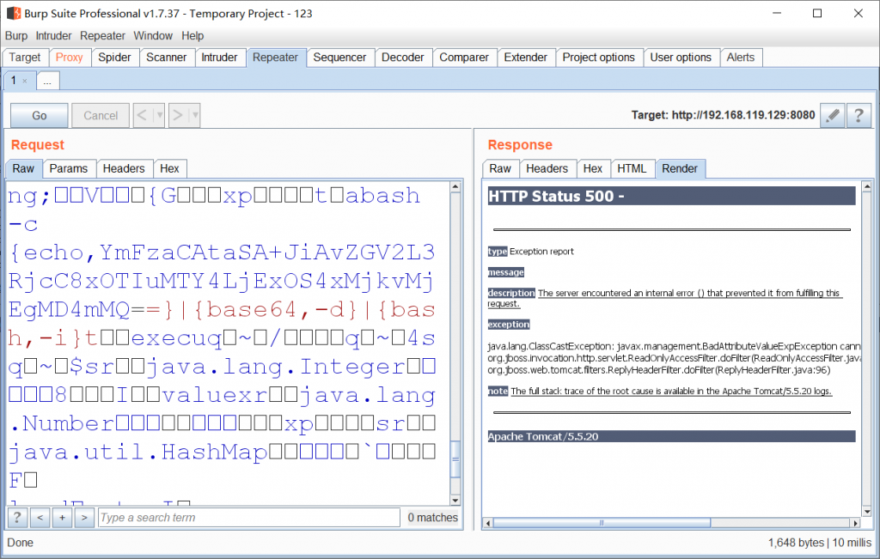Switch to the Sequencer tab
The height and width of the screenshot is (559, 880).
(x=339, y=58)
